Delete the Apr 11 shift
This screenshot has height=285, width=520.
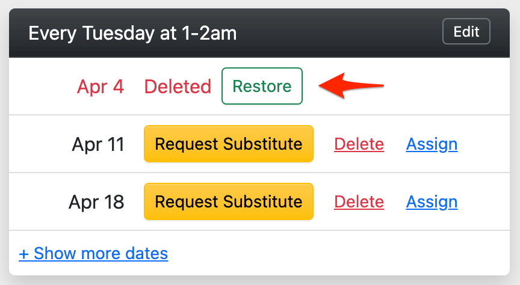(359, 144)
